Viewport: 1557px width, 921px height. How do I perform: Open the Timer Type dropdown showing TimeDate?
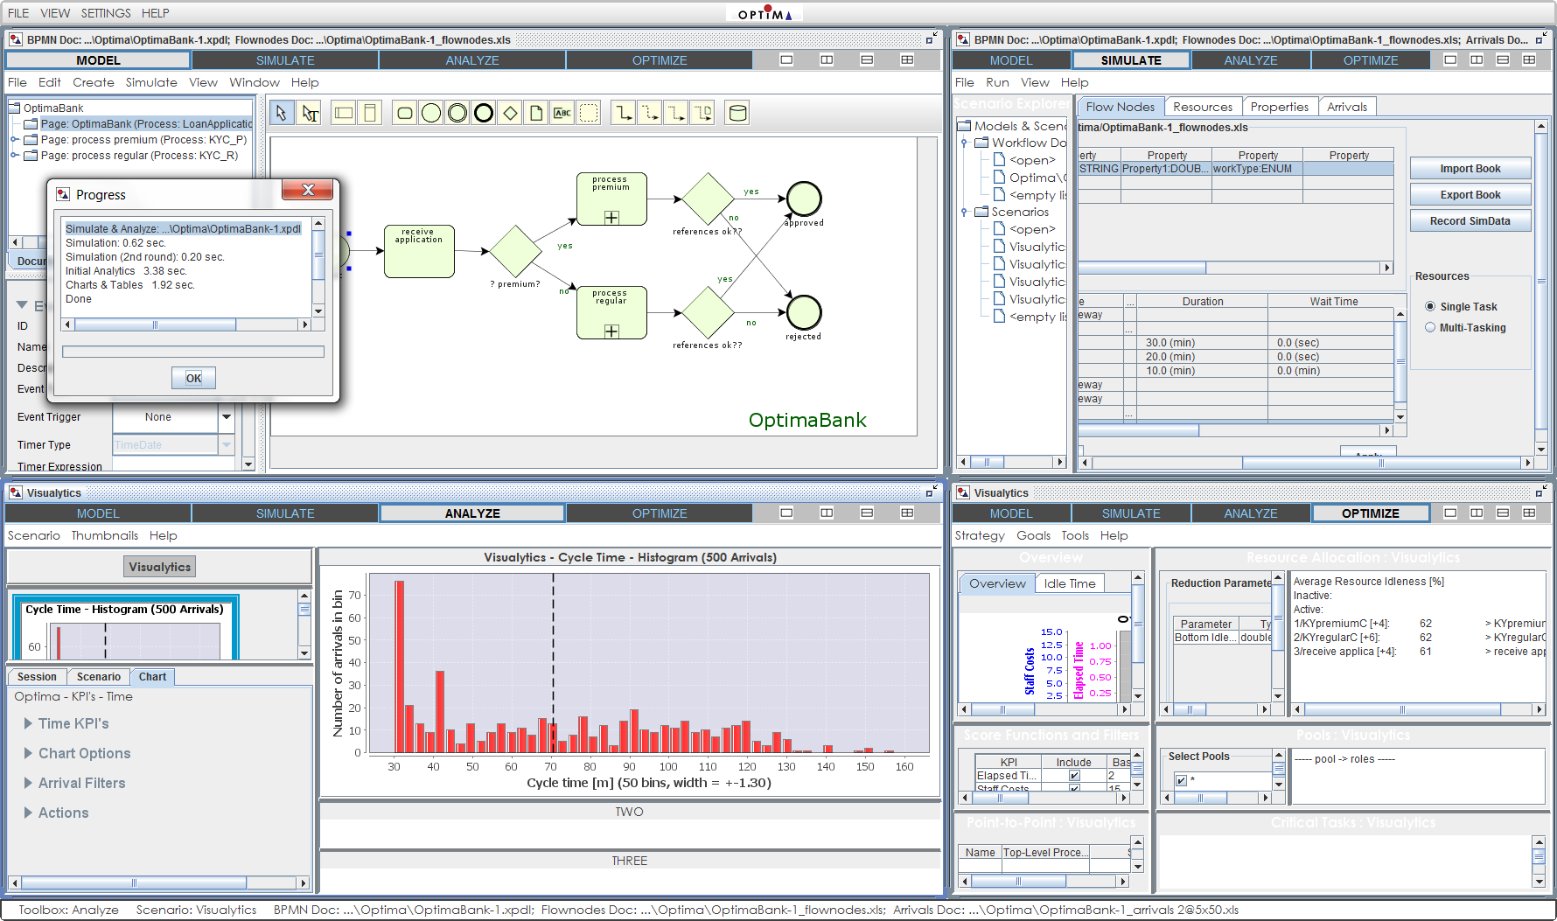pos(227,445)
